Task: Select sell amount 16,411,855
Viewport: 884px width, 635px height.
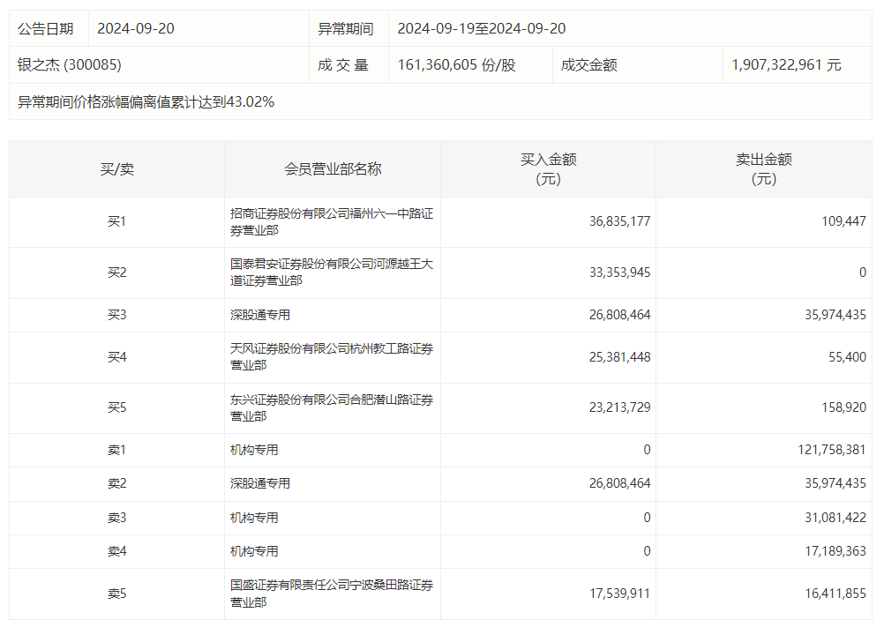Action: coord(835,594)
